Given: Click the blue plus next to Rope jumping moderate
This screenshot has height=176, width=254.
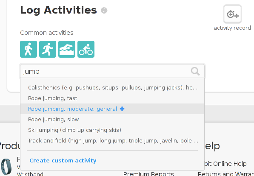Looking at the screenshot, I should click(122, 109).
